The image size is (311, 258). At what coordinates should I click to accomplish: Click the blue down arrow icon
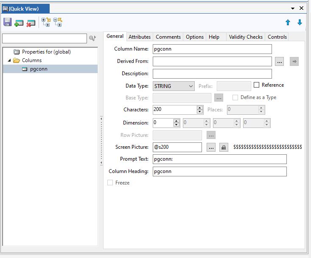tap(300, 23)
